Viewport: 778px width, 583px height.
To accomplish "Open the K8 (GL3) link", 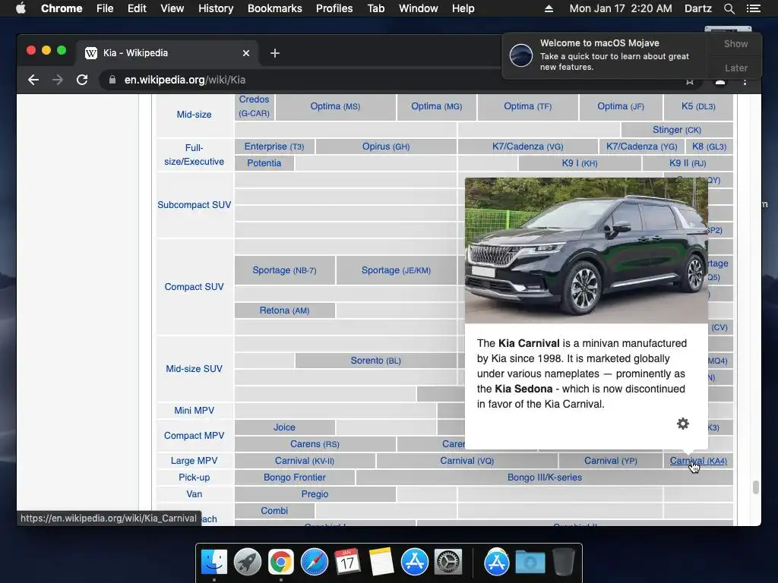I will (x=709, y=147).
